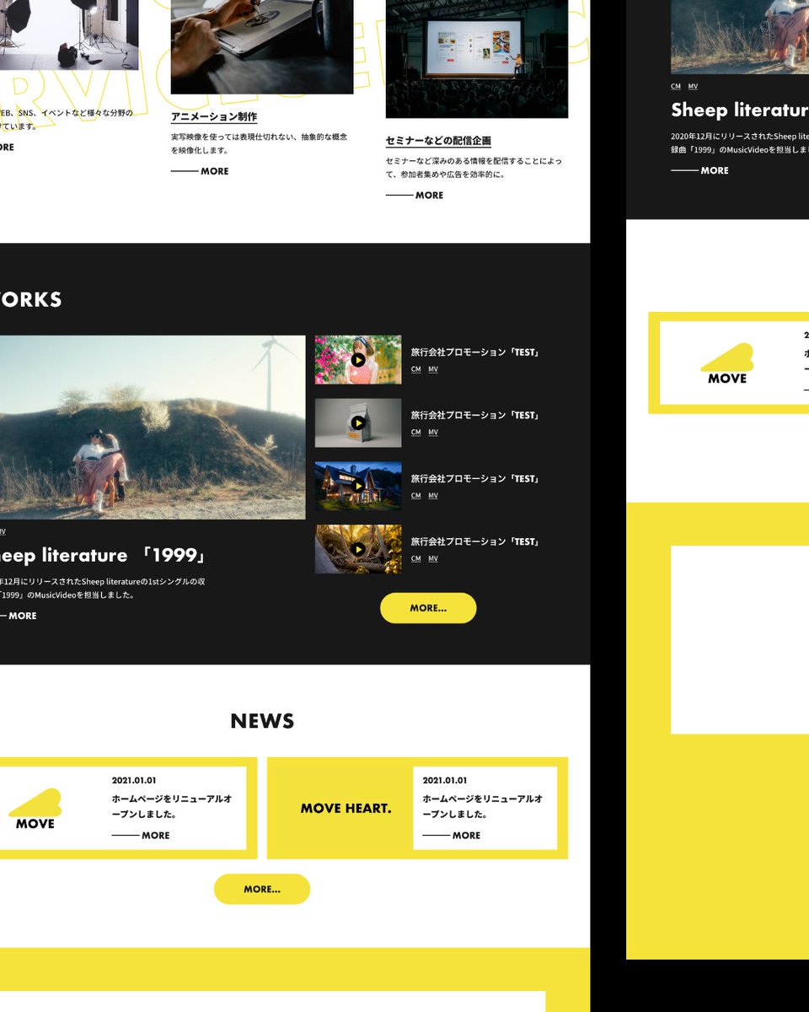This screenshot has height=1012, width=809.
Task: Click the CM tag beside the flower girl thumbnail
Action: pos(416,369)
